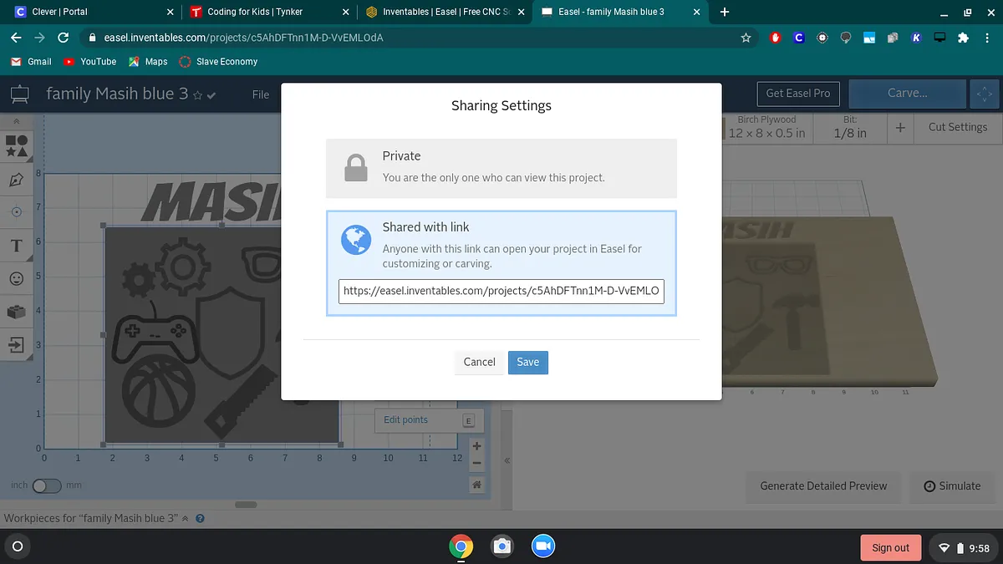Reset canvas view with home icon
This screenshot has height=564, width=1003.
coord(477,485)
